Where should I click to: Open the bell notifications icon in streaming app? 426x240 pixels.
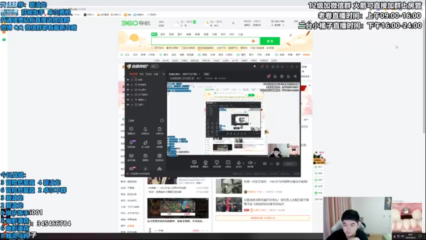[288, 76]
